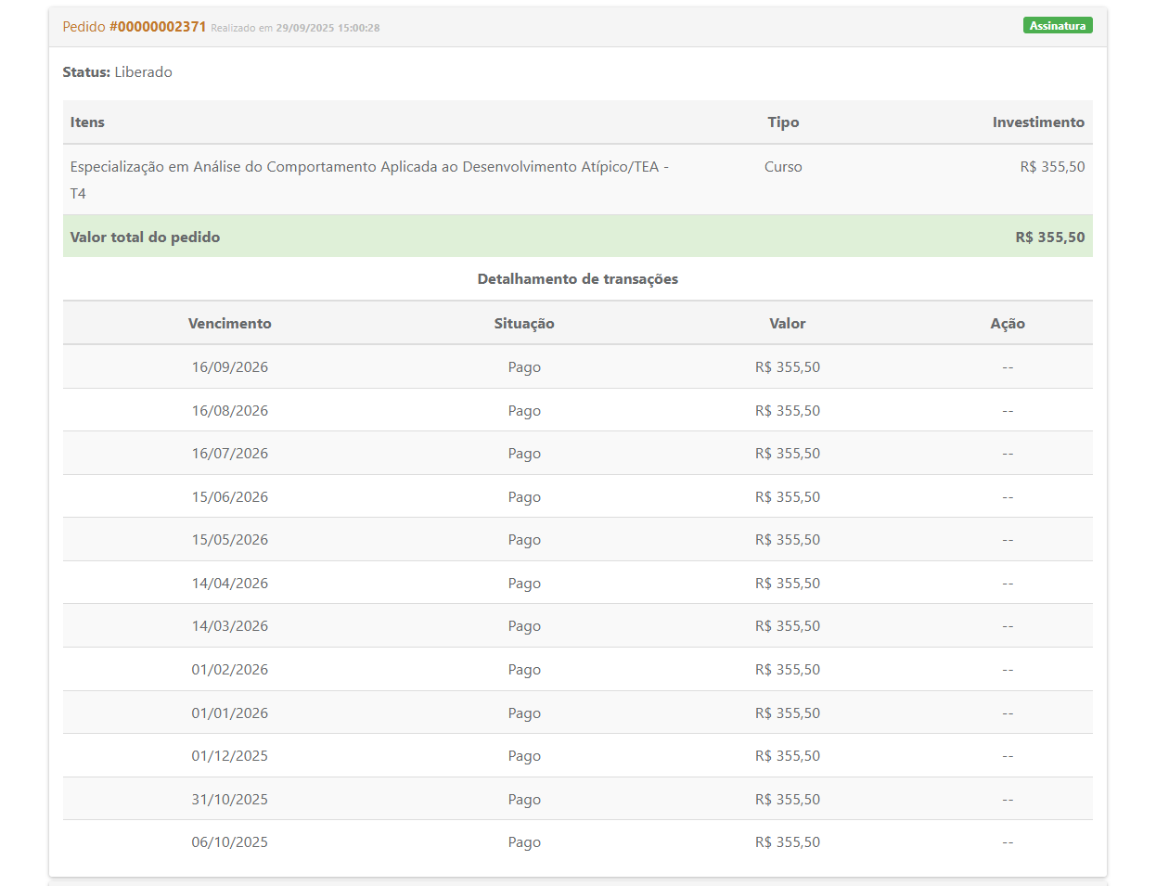Image resolution: width=1156 pixels, height=886 pixels.
Task: Click the Situação column header
Action: [x=524, y=324]
